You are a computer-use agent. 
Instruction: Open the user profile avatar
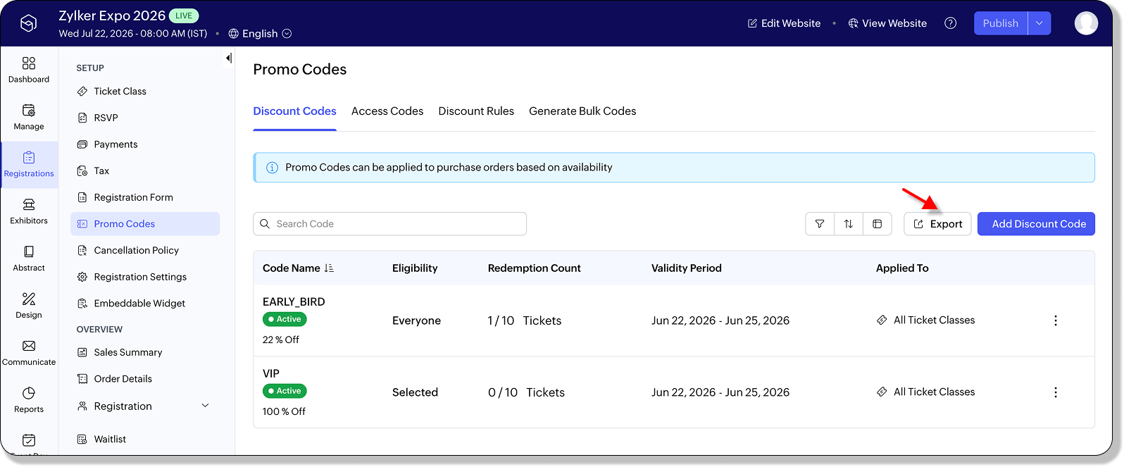(1086, 23)
